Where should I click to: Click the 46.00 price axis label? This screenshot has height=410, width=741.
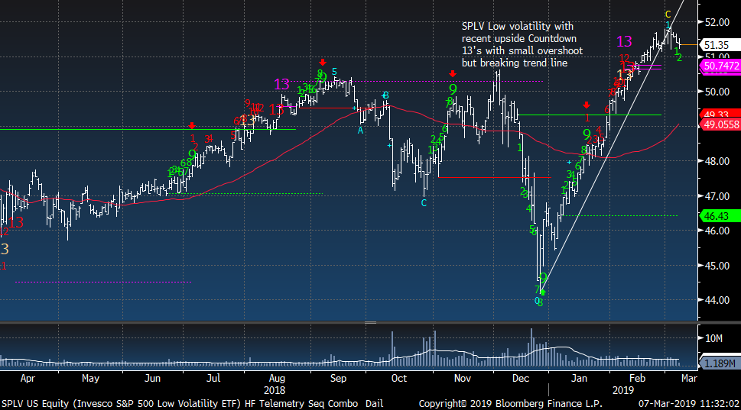coord(717,231)
